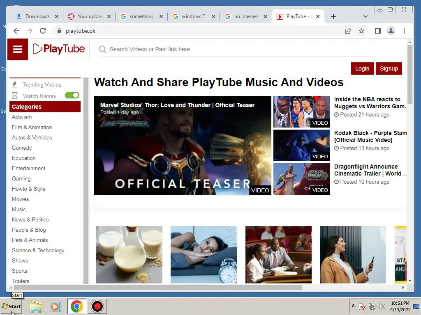Open the Chrome side panel icon

point(378,31)
